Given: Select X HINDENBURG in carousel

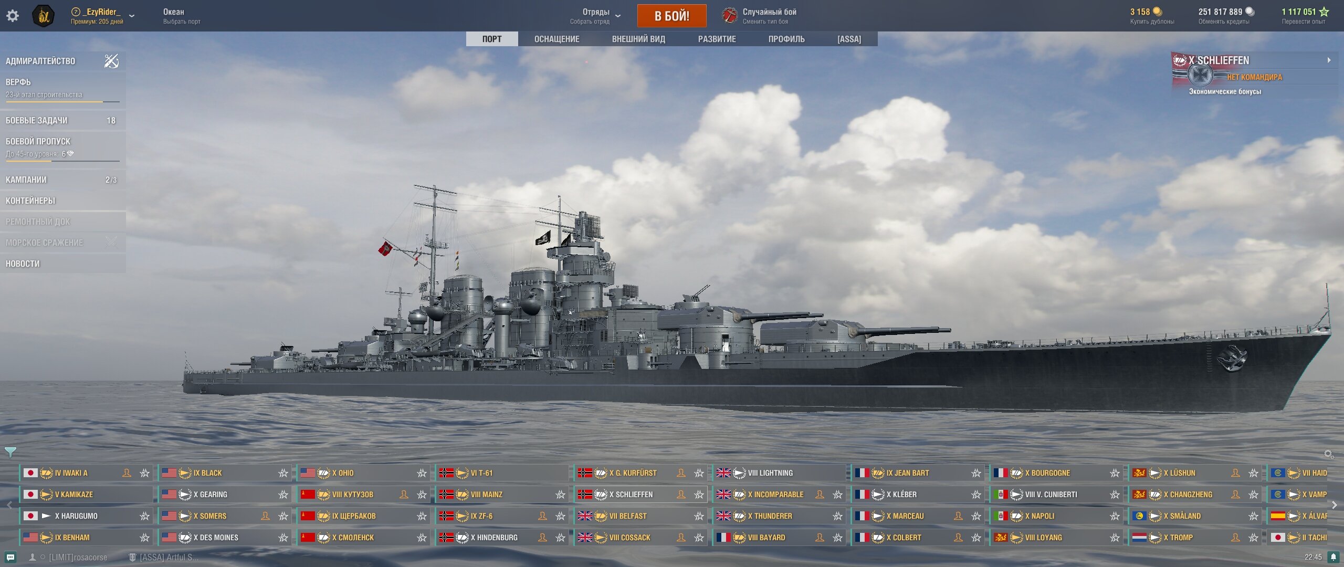Looking at the screenshot, I should point(502,538).
